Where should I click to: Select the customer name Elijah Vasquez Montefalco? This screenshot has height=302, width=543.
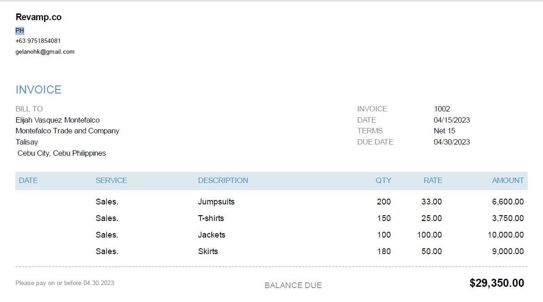[57, 120]
